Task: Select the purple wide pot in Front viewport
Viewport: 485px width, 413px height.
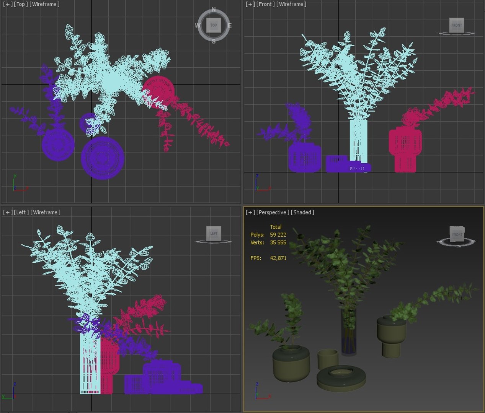Action: click(305, 157)
